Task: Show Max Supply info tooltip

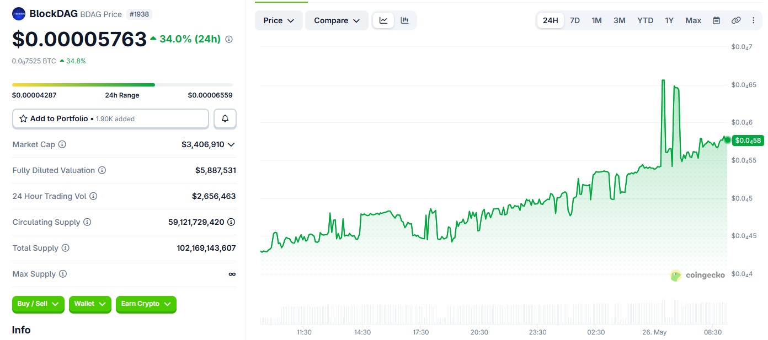Action: pyautogui.click(x=63, y=274)
